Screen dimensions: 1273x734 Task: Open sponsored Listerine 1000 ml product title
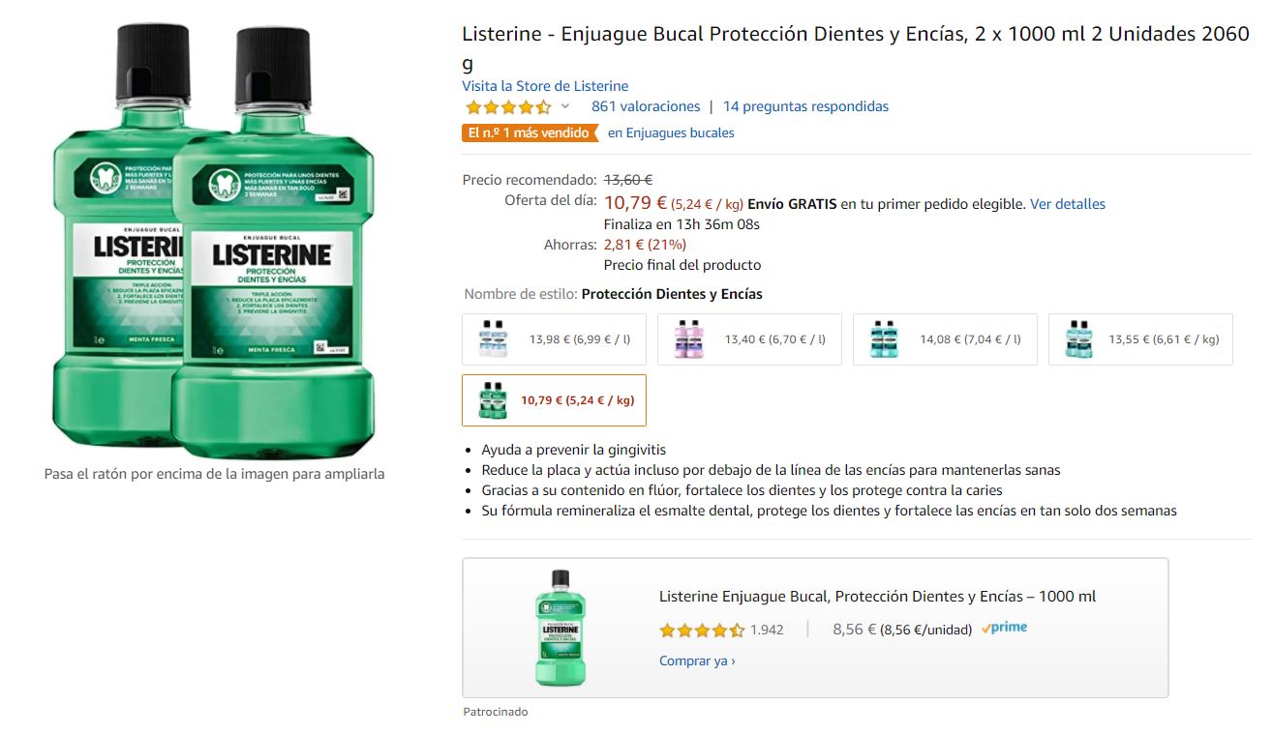[877, 596]
